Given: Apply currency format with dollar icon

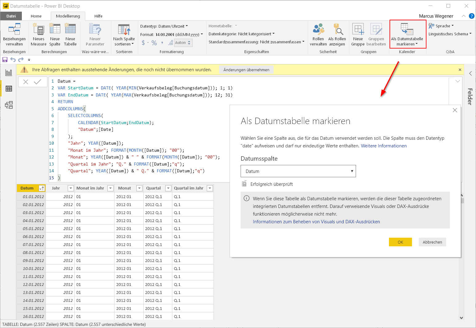Looking at the screenshot, I should tap(143, 43).
